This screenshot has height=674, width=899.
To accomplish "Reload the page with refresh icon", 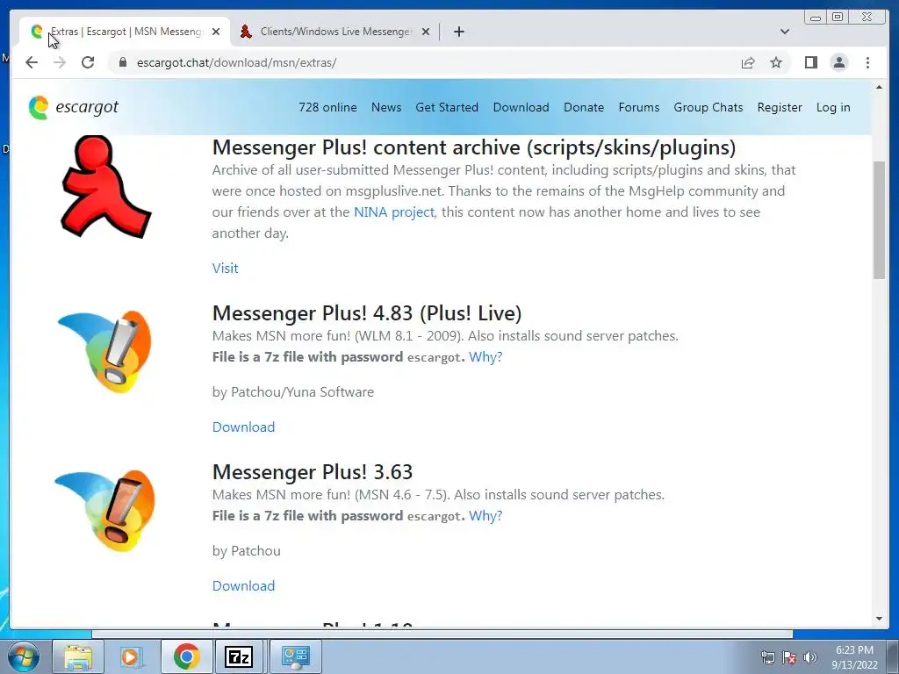I will click(88, 62).
